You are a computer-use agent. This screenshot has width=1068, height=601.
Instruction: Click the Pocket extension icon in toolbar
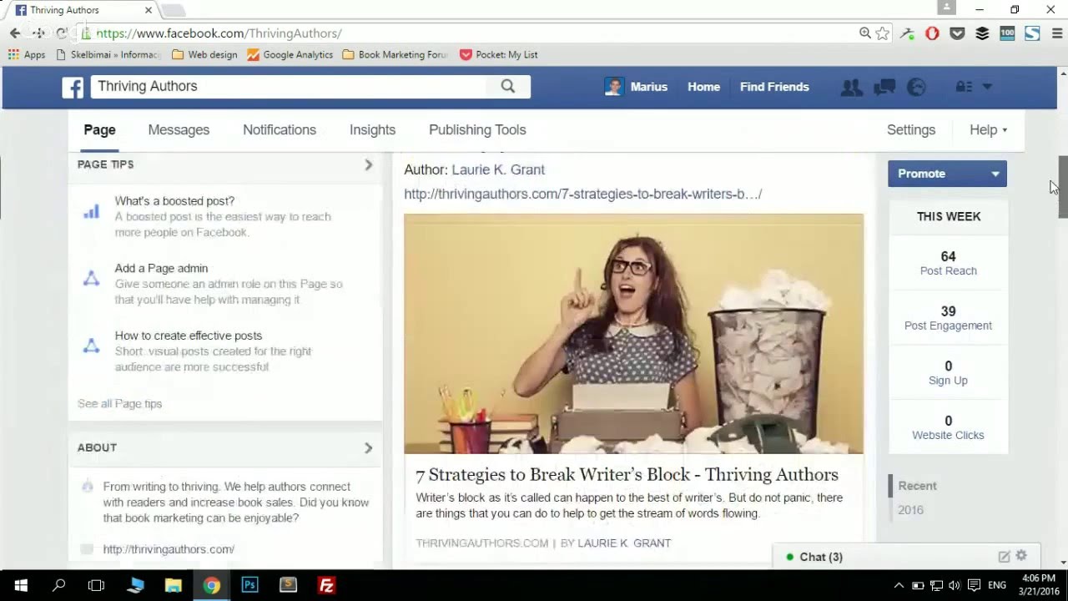coord(957,33)
